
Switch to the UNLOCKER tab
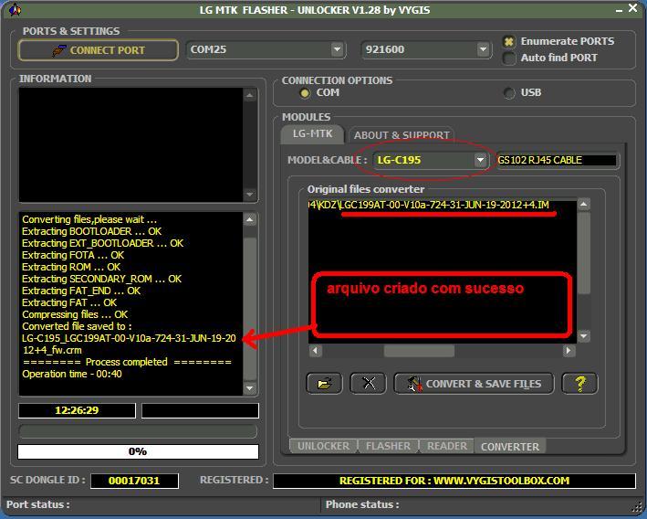323,446
